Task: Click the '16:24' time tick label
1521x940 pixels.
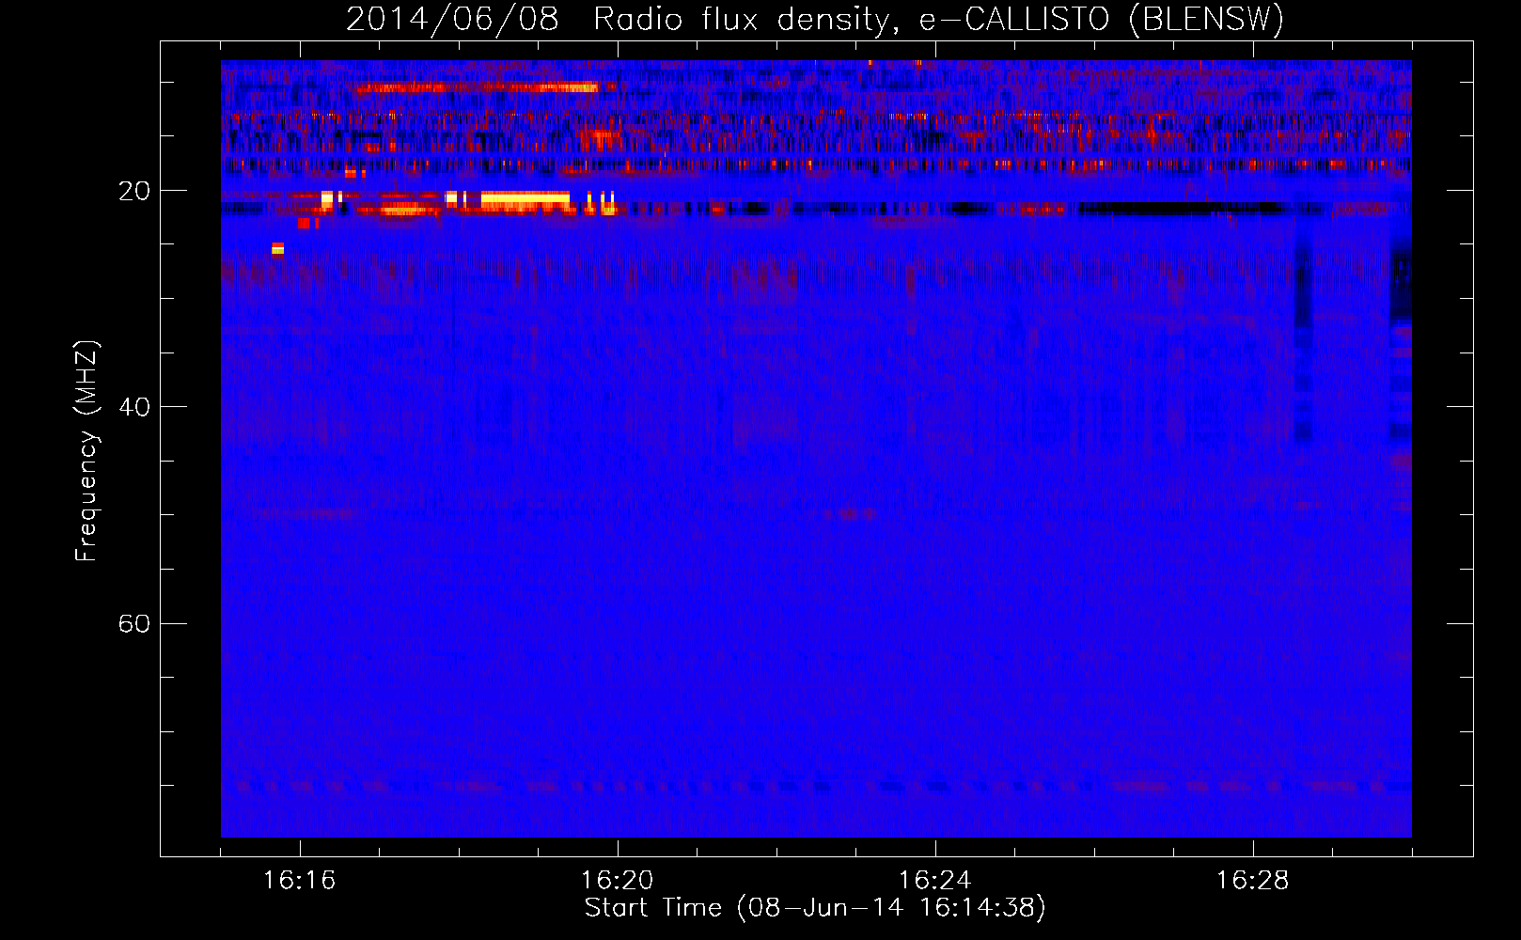Action: (935, 881)
